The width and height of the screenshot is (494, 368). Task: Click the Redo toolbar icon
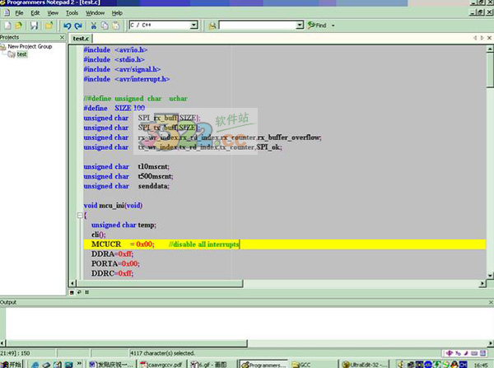(x=79, y=26)
